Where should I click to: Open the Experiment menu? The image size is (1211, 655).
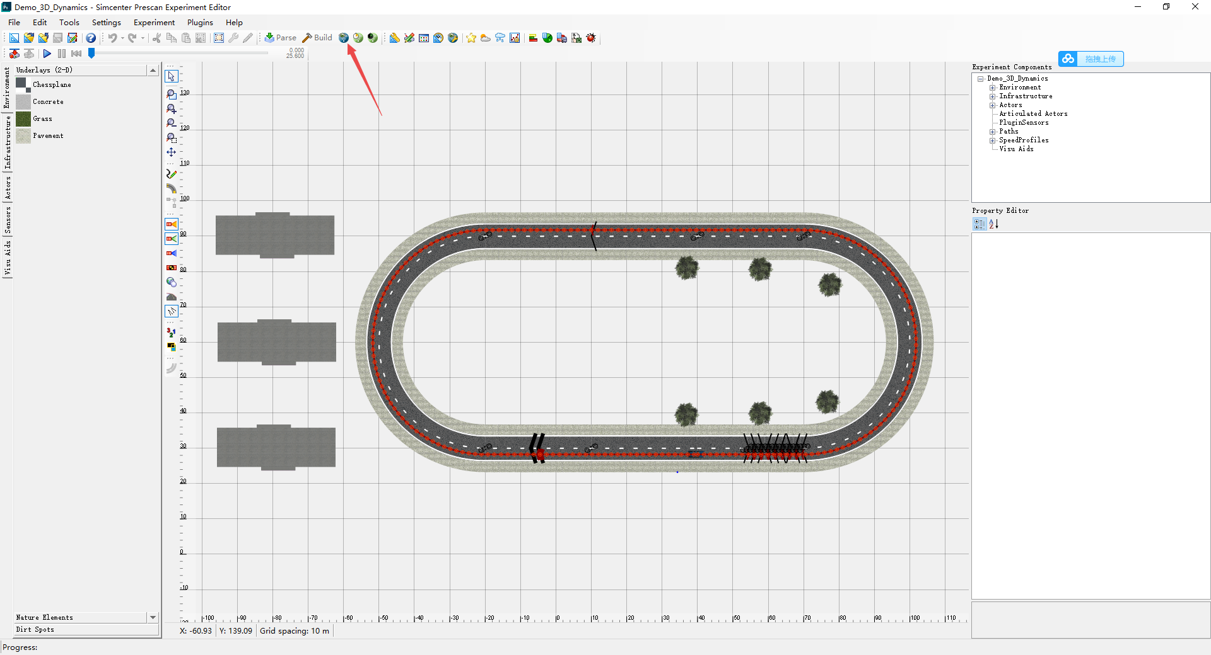(154, 23)
